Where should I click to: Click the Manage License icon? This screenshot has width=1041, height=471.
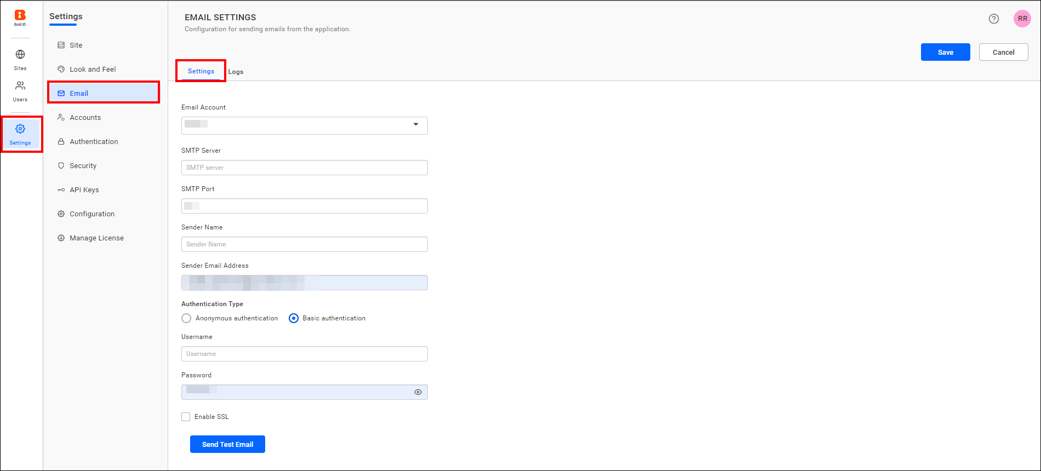coord(61,238)
